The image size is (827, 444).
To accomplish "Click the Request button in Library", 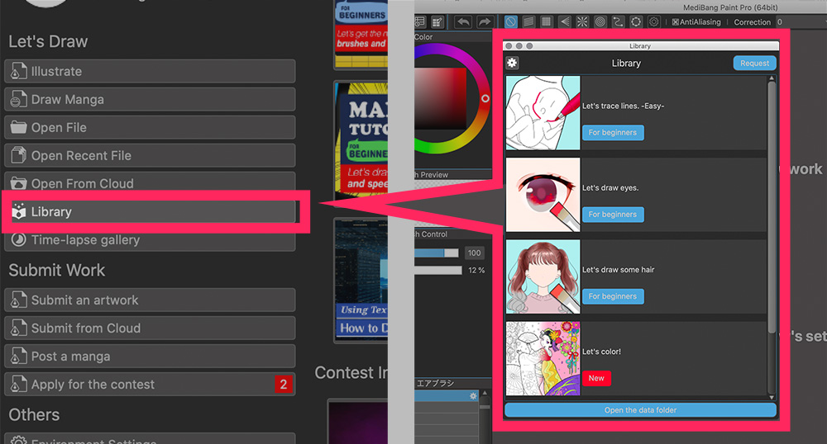I will 755,63.
